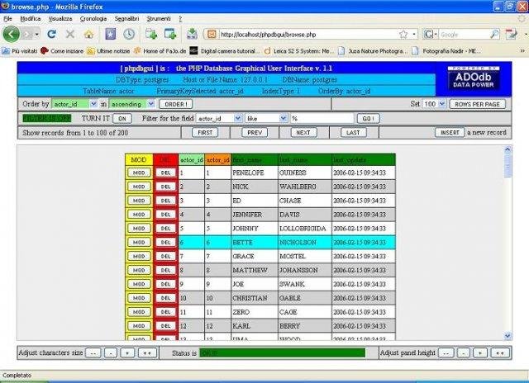Screen dimensions: 529x383
Task: Click the search magnifier icon
Action: coord(494,34)
